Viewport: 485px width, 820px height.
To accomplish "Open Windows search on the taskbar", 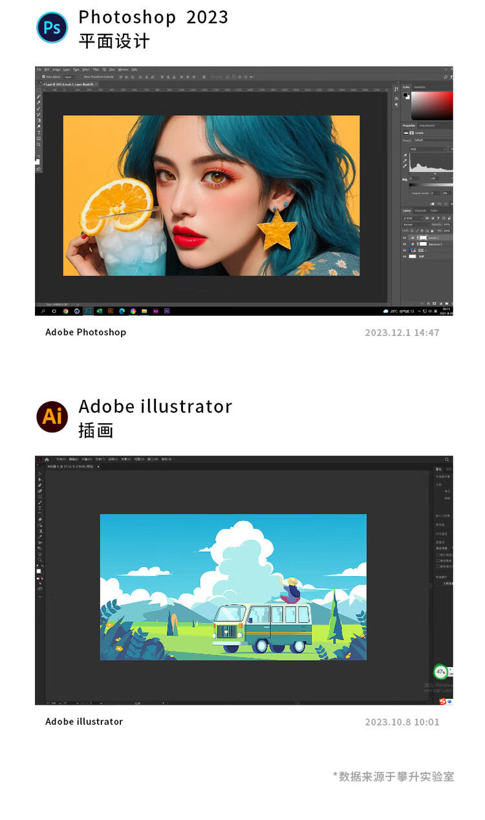I will point(43,311).
